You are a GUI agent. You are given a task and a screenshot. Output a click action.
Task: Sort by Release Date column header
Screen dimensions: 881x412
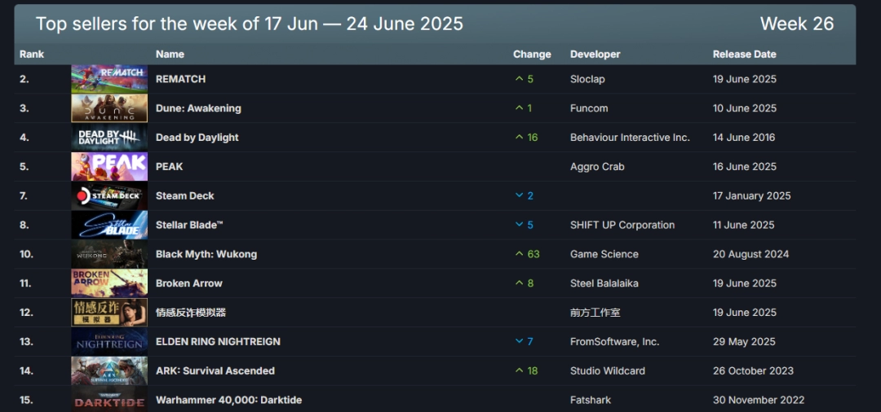point(744,55)
